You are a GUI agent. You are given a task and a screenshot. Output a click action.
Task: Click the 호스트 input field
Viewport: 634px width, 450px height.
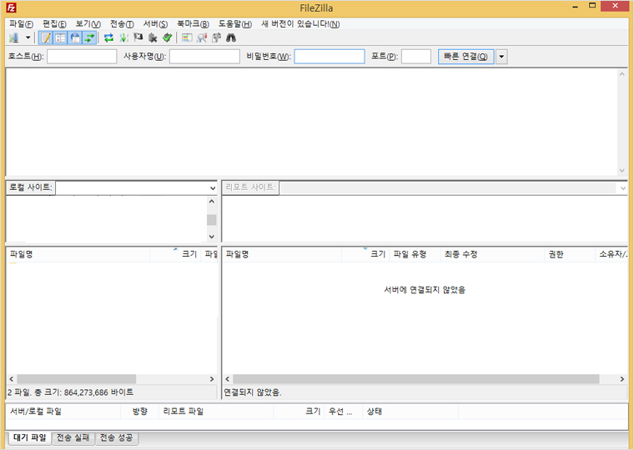tap(82, 57)
